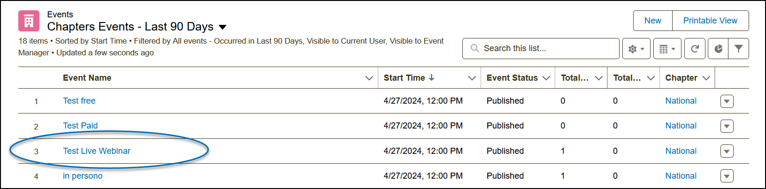
Task: Click the Events object building icon
Action: point(29,21)
